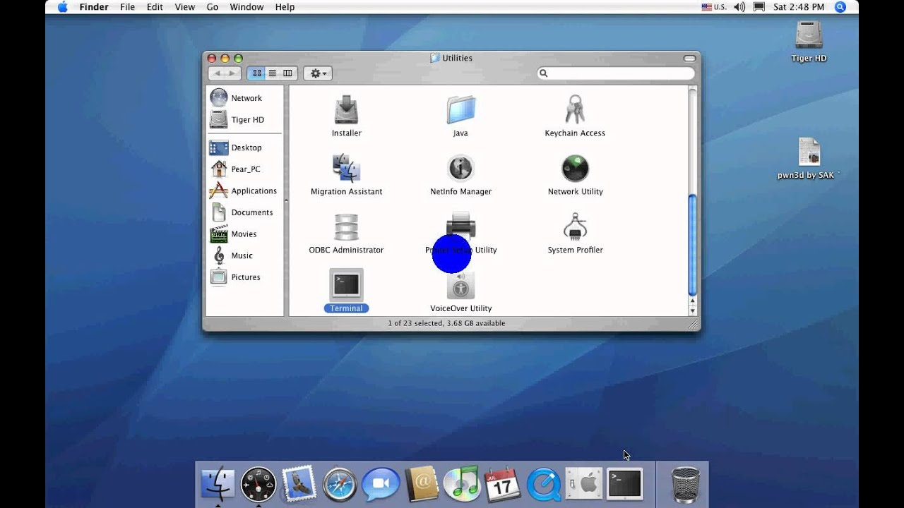Open the Pear_PC home folder in sidebar
The height and width of the screenshot is (508, 904).
[244, 169]
